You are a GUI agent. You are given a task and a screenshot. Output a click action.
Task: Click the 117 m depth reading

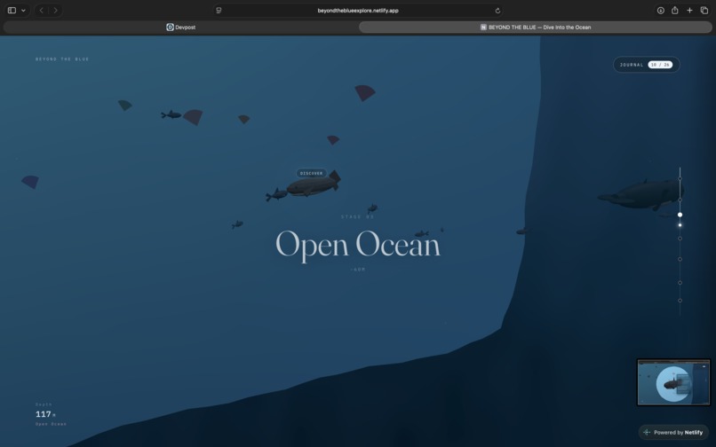click(45, 414)
